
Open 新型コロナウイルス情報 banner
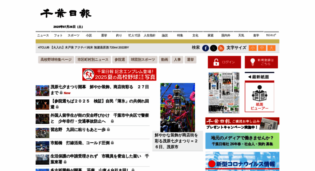click(242, 161)
